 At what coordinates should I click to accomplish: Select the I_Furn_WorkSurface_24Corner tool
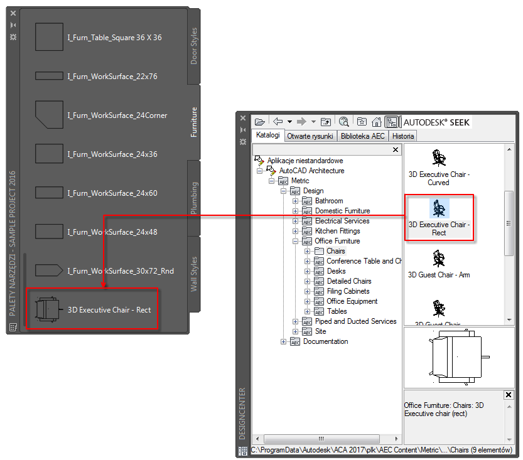click(100, 115)
